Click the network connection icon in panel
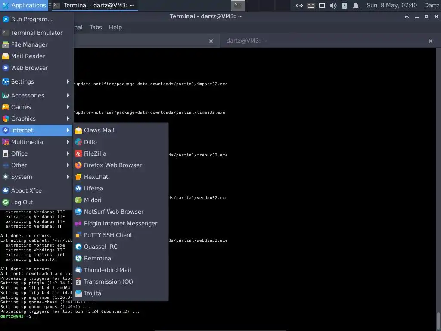The width and height of the screenshot is (441, 331). pos(299,6)
